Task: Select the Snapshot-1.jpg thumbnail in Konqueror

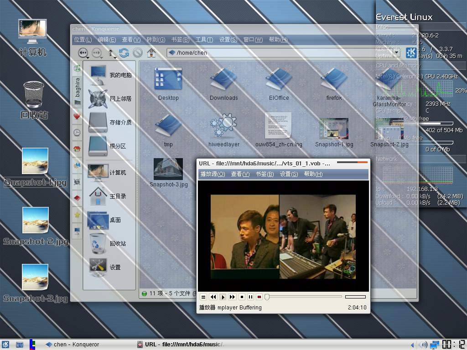Action: click(x=334, y=133)
